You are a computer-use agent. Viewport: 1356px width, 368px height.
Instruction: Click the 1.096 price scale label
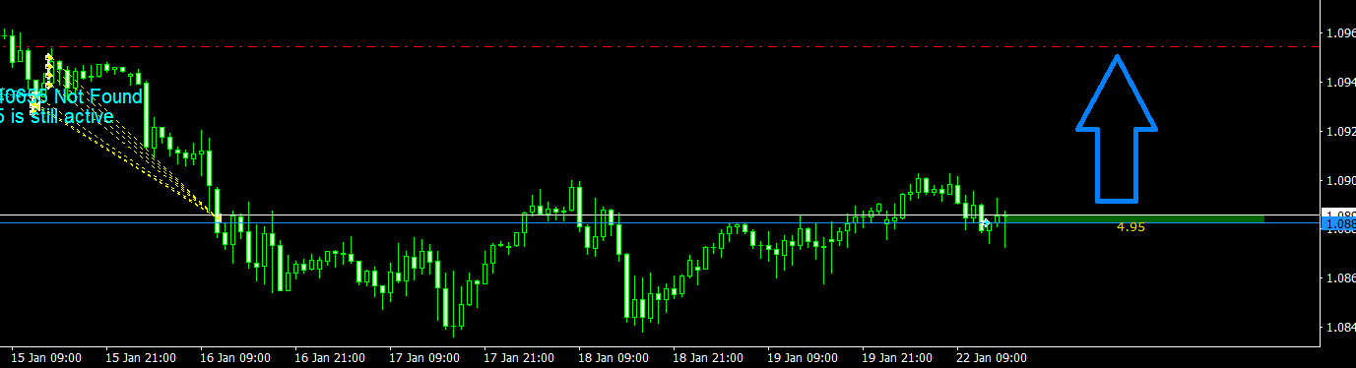point(1340,33)
